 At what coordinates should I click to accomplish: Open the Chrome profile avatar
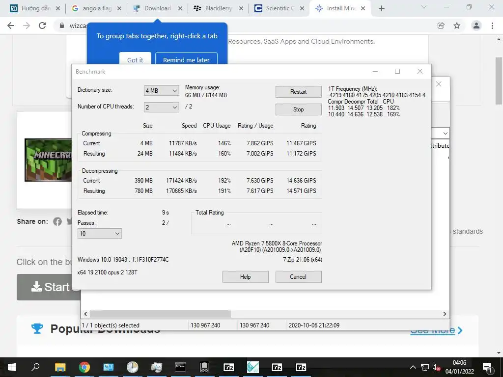(x=476, y=26)
